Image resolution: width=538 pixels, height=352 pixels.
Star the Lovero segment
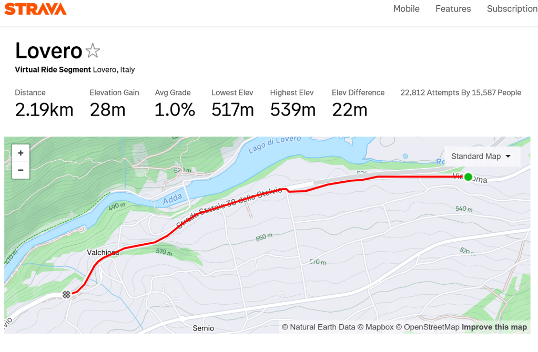tap(93, 51)
